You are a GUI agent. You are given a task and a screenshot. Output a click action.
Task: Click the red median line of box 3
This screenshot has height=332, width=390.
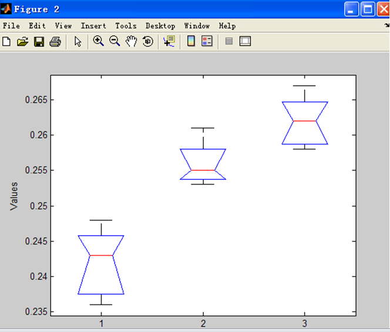305,121
